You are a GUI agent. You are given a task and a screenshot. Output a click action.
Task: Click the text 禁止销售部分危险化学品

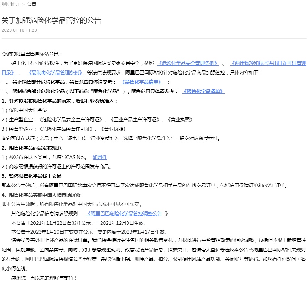pyautogui.click(x=39, y=82)
